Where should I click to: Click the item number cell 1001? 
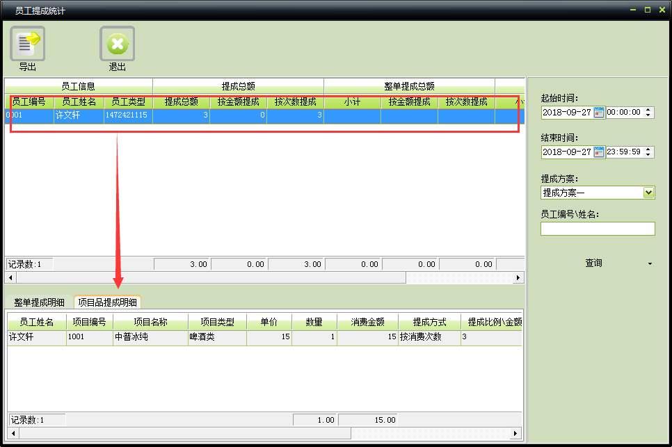click(x=89, y=337)
